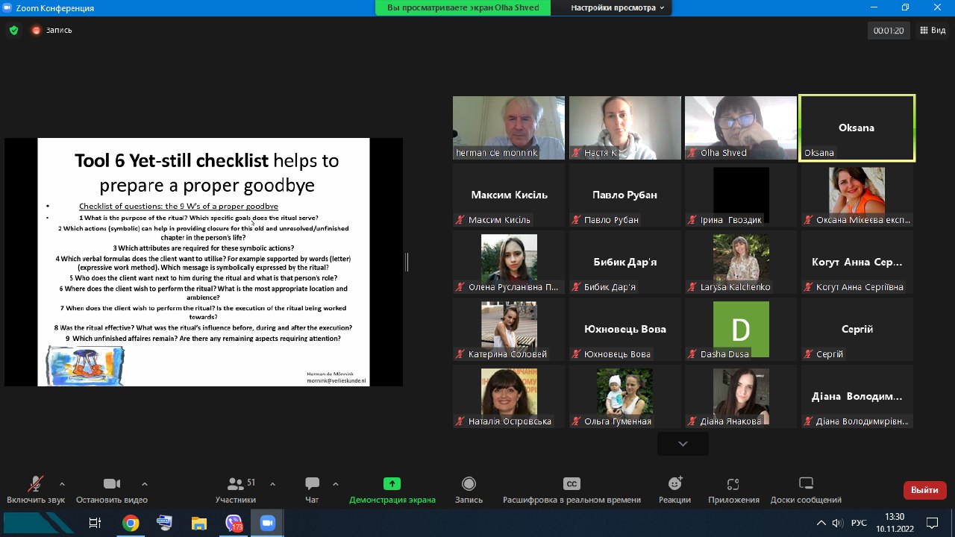Show more participants with down chevron

(683, 444)
